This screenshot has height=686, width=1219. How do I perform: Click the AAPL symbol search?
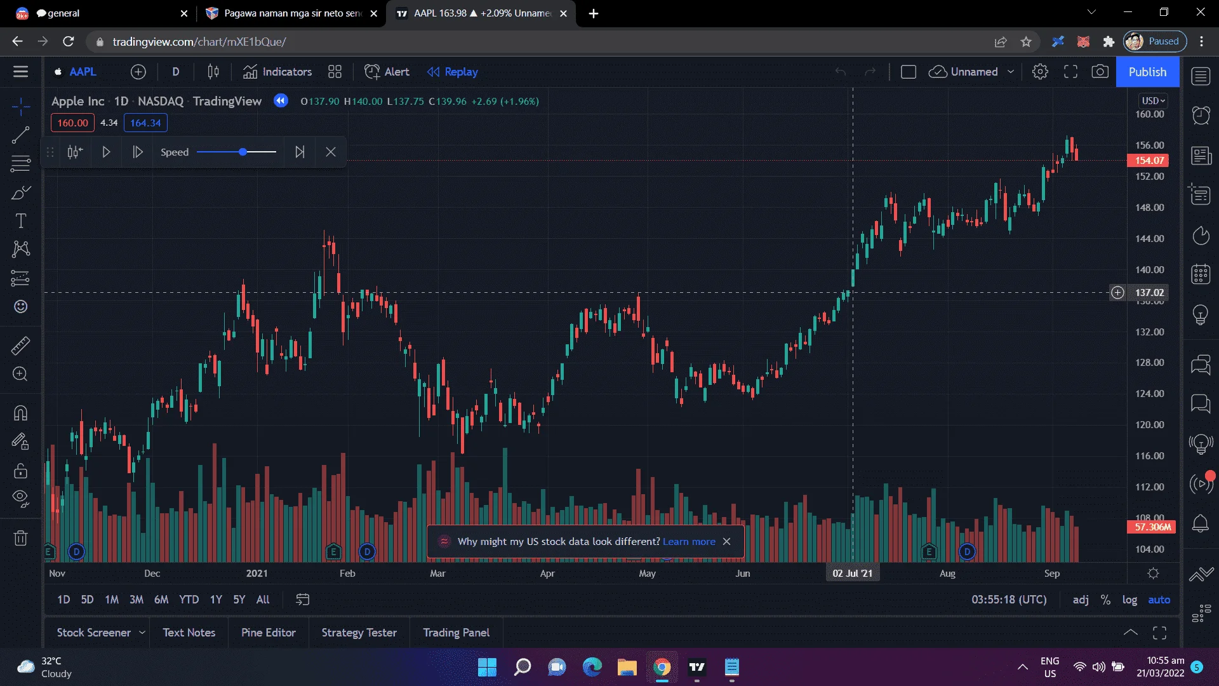pos(76,72)
